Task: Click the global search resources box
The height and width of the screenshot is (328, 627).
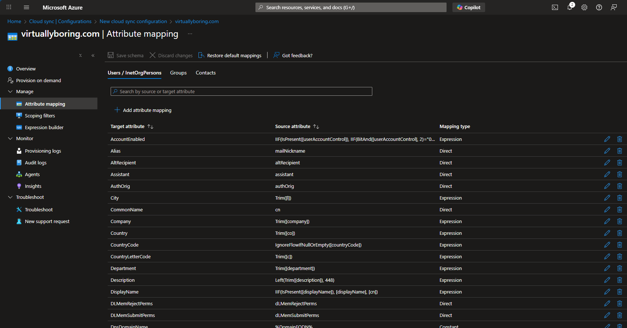Action: tap(351, 7)
